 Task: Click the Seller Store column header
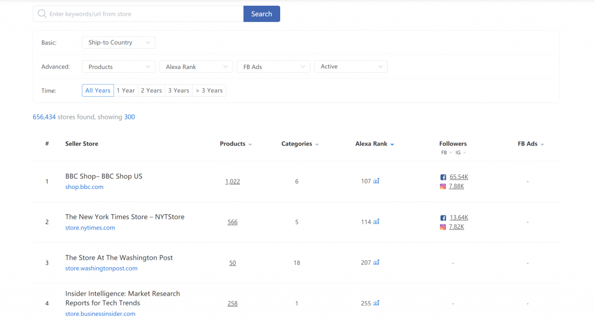click(x=81, y=144)
